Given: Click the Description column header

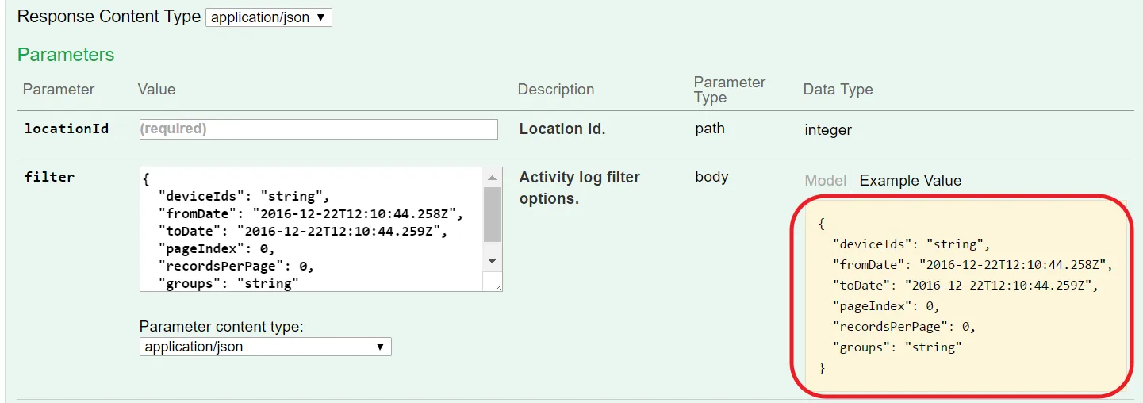Looking at the screenshot, I should click(555, 90).
